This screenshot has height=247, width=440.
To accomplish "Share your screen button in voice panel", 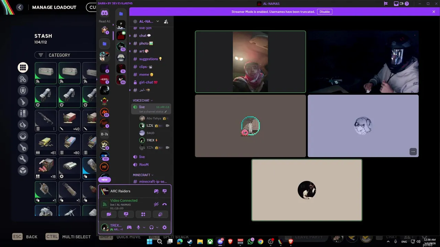I will 126,214.
